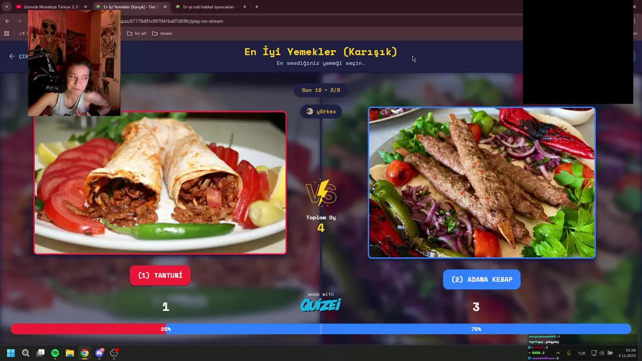Select the En İyi Yemekler (Karışık) tab
Screen dimensions: 642x361
point(131,7)
